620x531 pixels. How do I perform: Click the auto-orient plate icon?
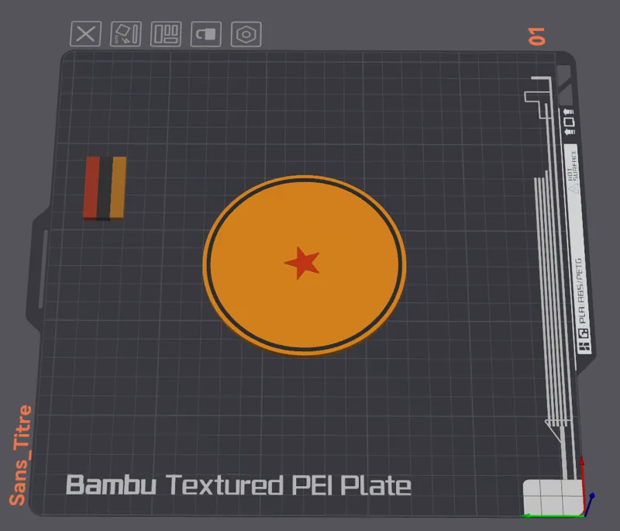126,34
